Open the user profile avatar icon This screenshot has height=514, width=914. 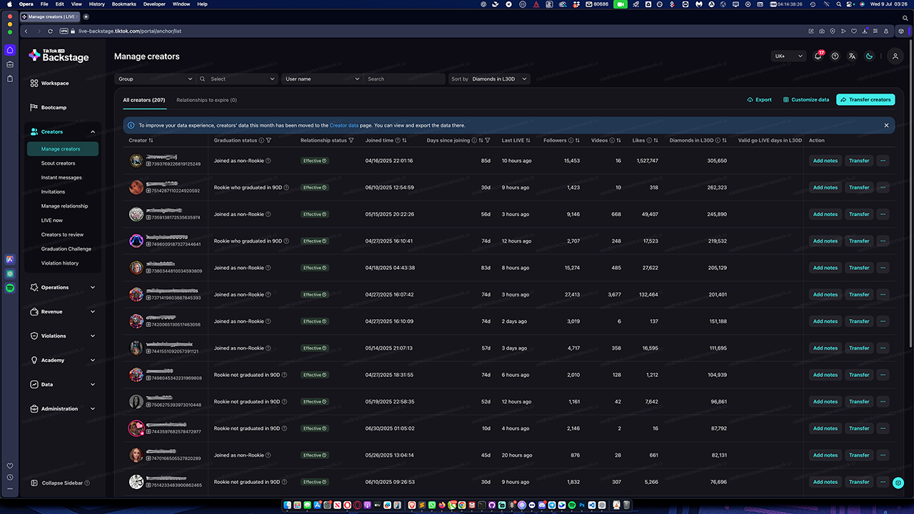tap(895, 56)
